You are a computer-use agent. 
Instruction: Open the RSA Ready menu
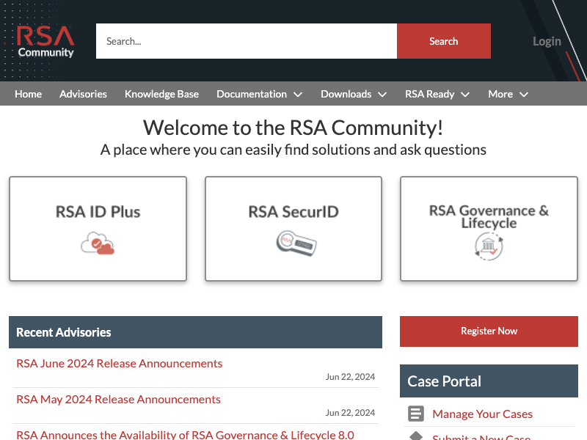pos(430,94)
